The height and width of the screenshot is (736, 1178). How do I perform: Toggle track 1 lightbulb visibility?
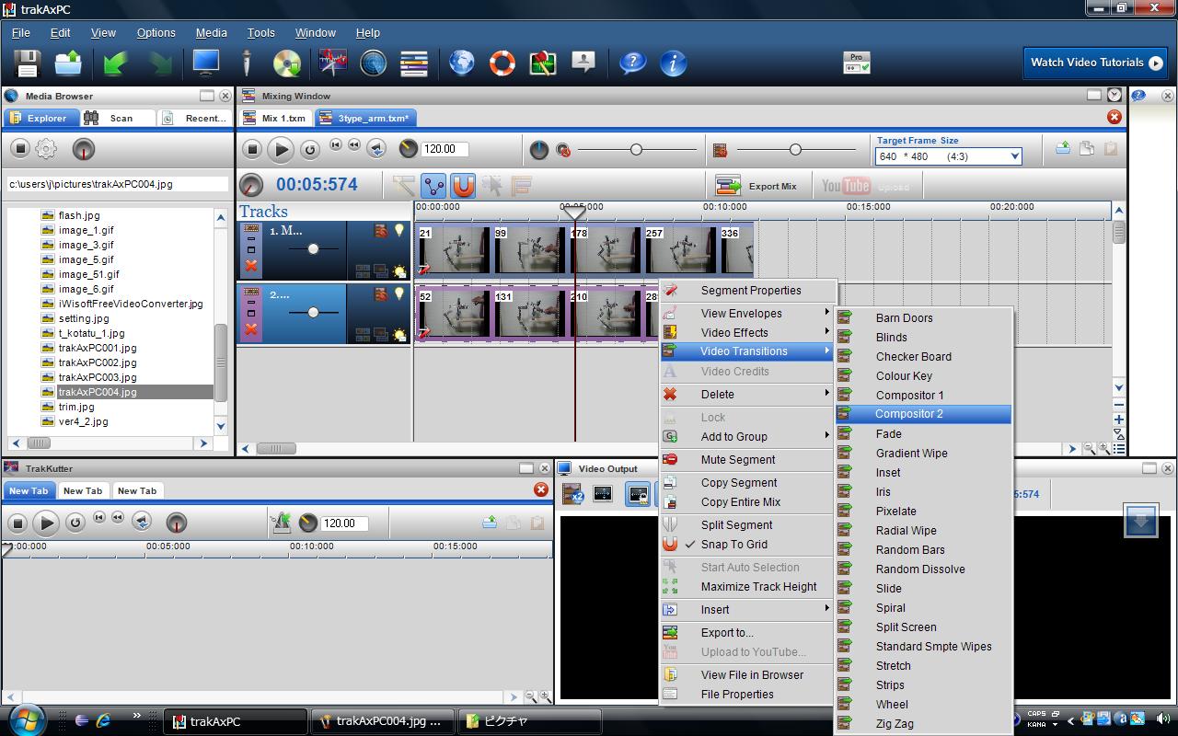399,231
